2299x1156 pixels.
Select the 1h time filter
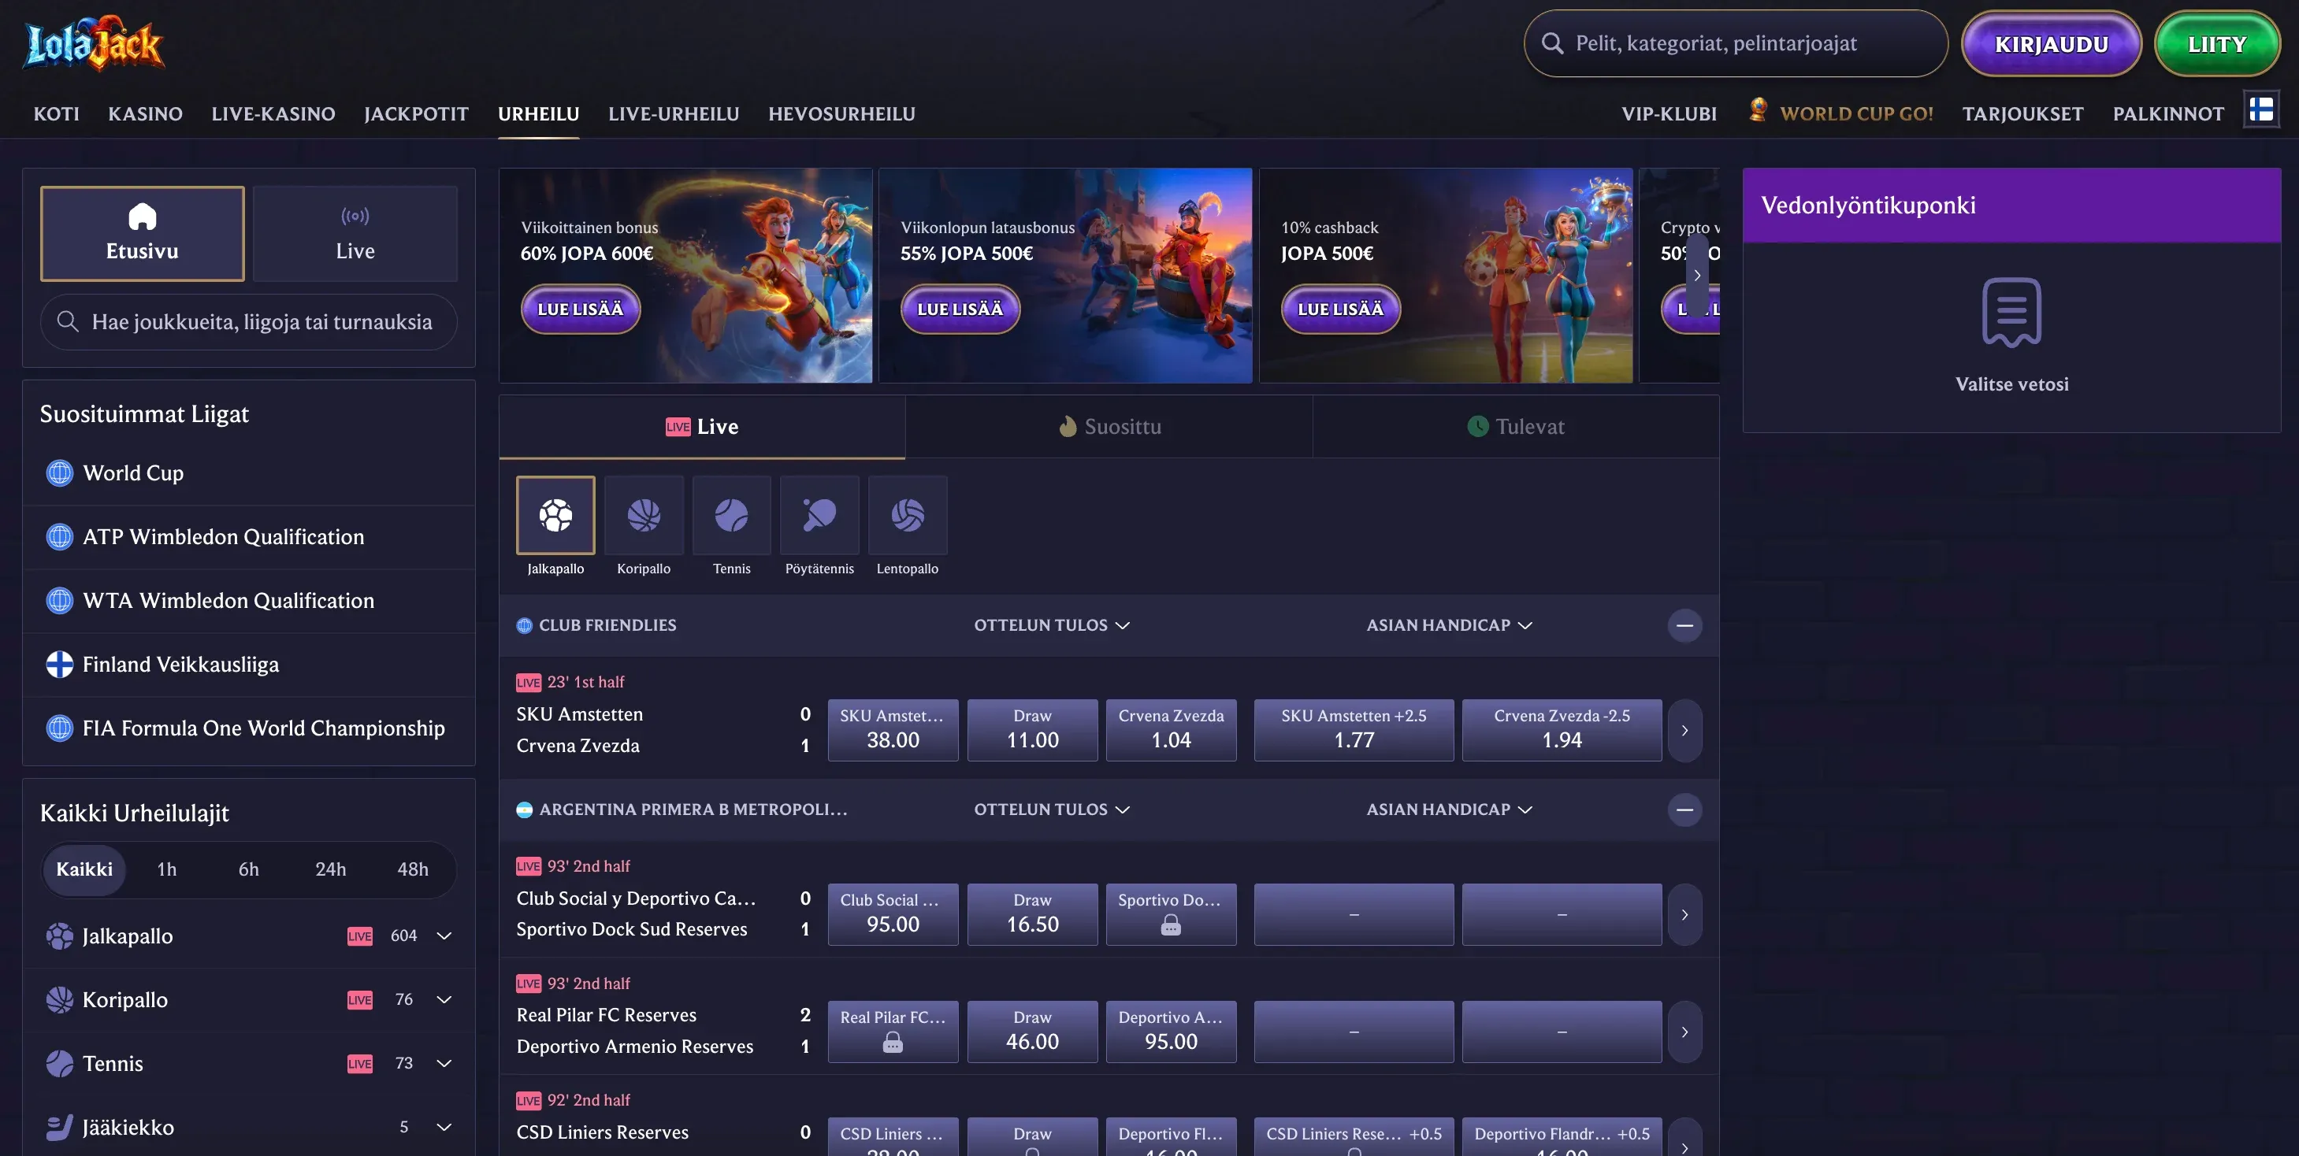167,869
